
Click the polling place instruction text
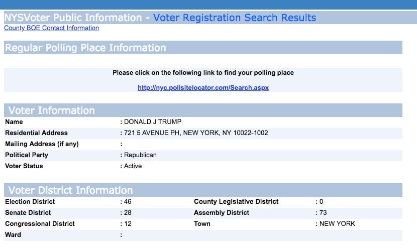pos(203,73)
